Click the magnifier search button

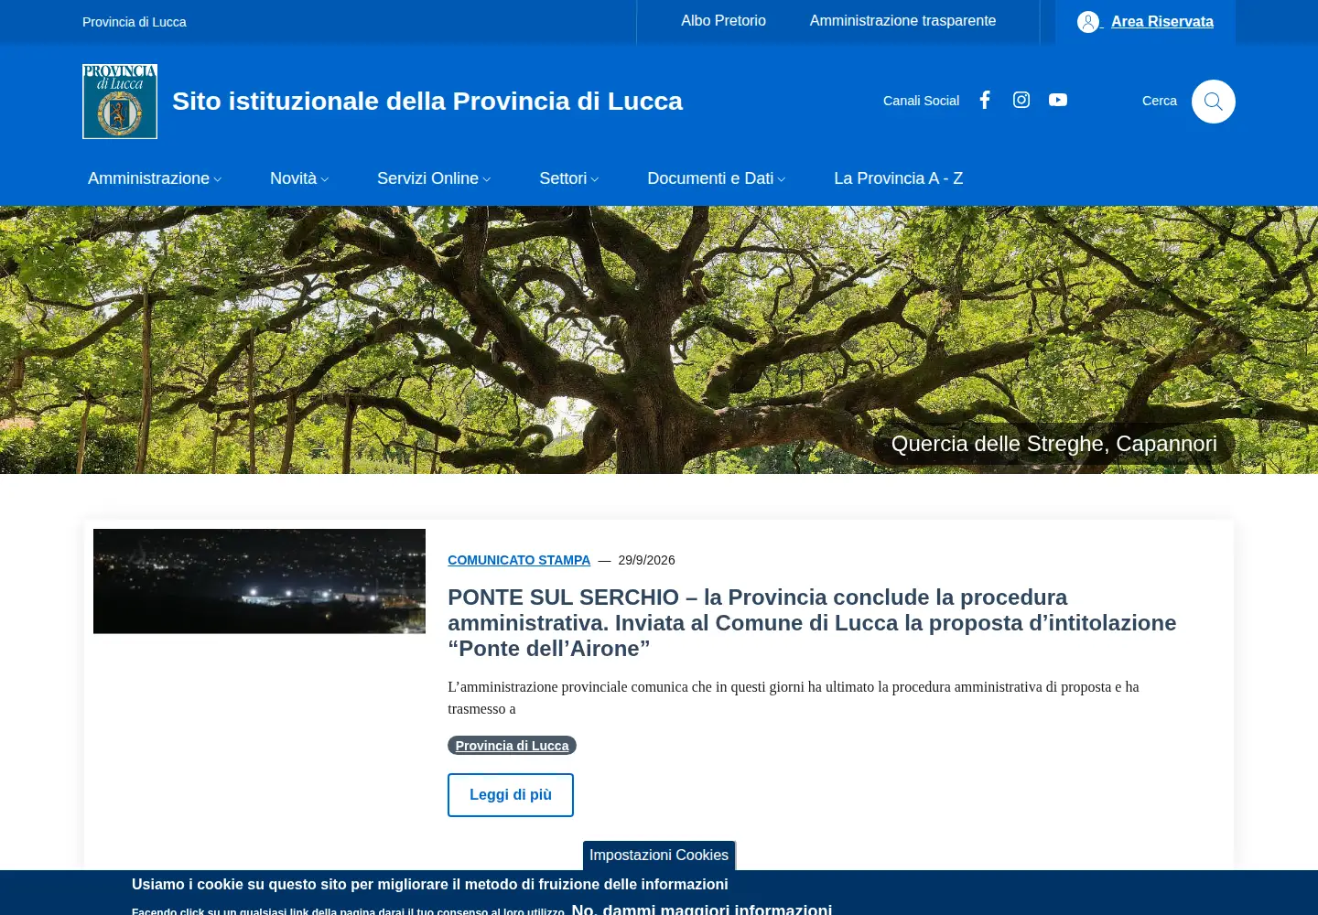[x=1214, y=102]
